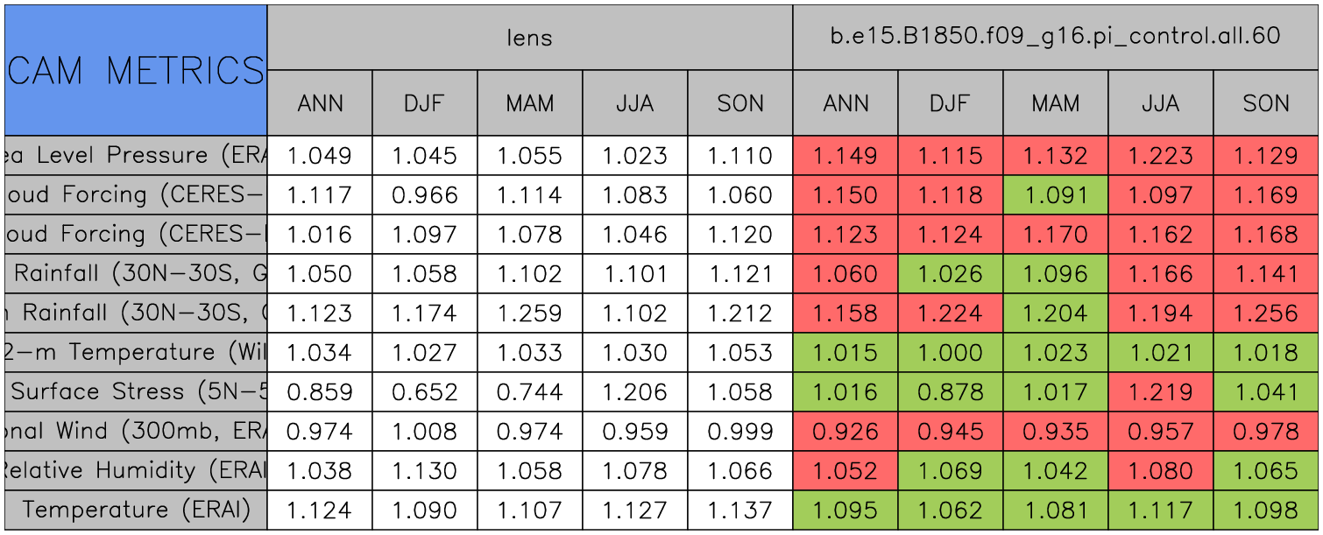Click the Wind (300mb) row label
1323x535 pixels.
click(136, 431)
